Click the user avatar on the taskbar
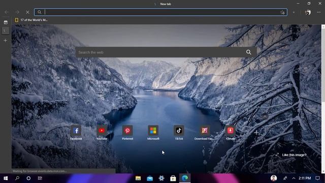This screenshot has width=325, height=183. (274, 178)
